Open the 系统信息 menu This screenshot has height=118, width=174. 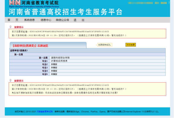(x=29, y=20)
